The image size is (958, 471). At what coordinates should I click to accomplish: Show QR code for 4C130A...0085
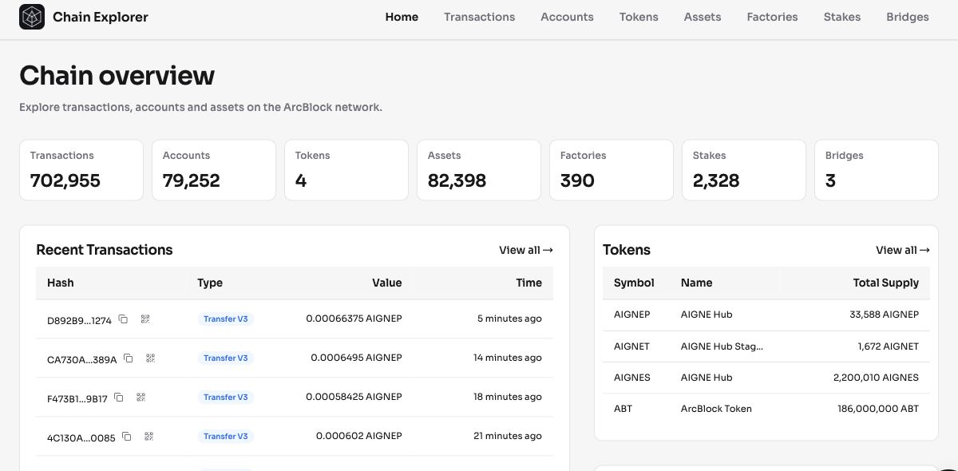(148, 436)
